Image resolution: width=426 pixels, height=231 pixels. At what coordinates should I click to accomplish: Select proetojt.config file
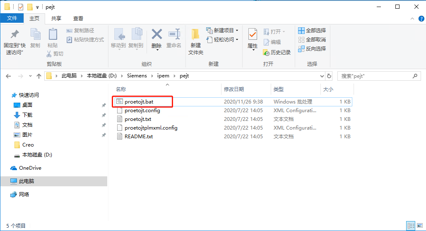pyautogui.click(x=233, y=111)
